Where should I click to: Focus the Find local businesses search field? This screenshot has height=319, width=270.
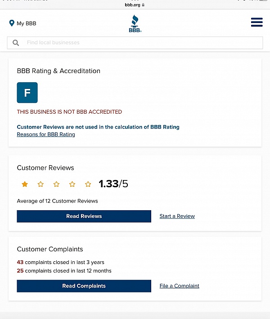(135, 43)
